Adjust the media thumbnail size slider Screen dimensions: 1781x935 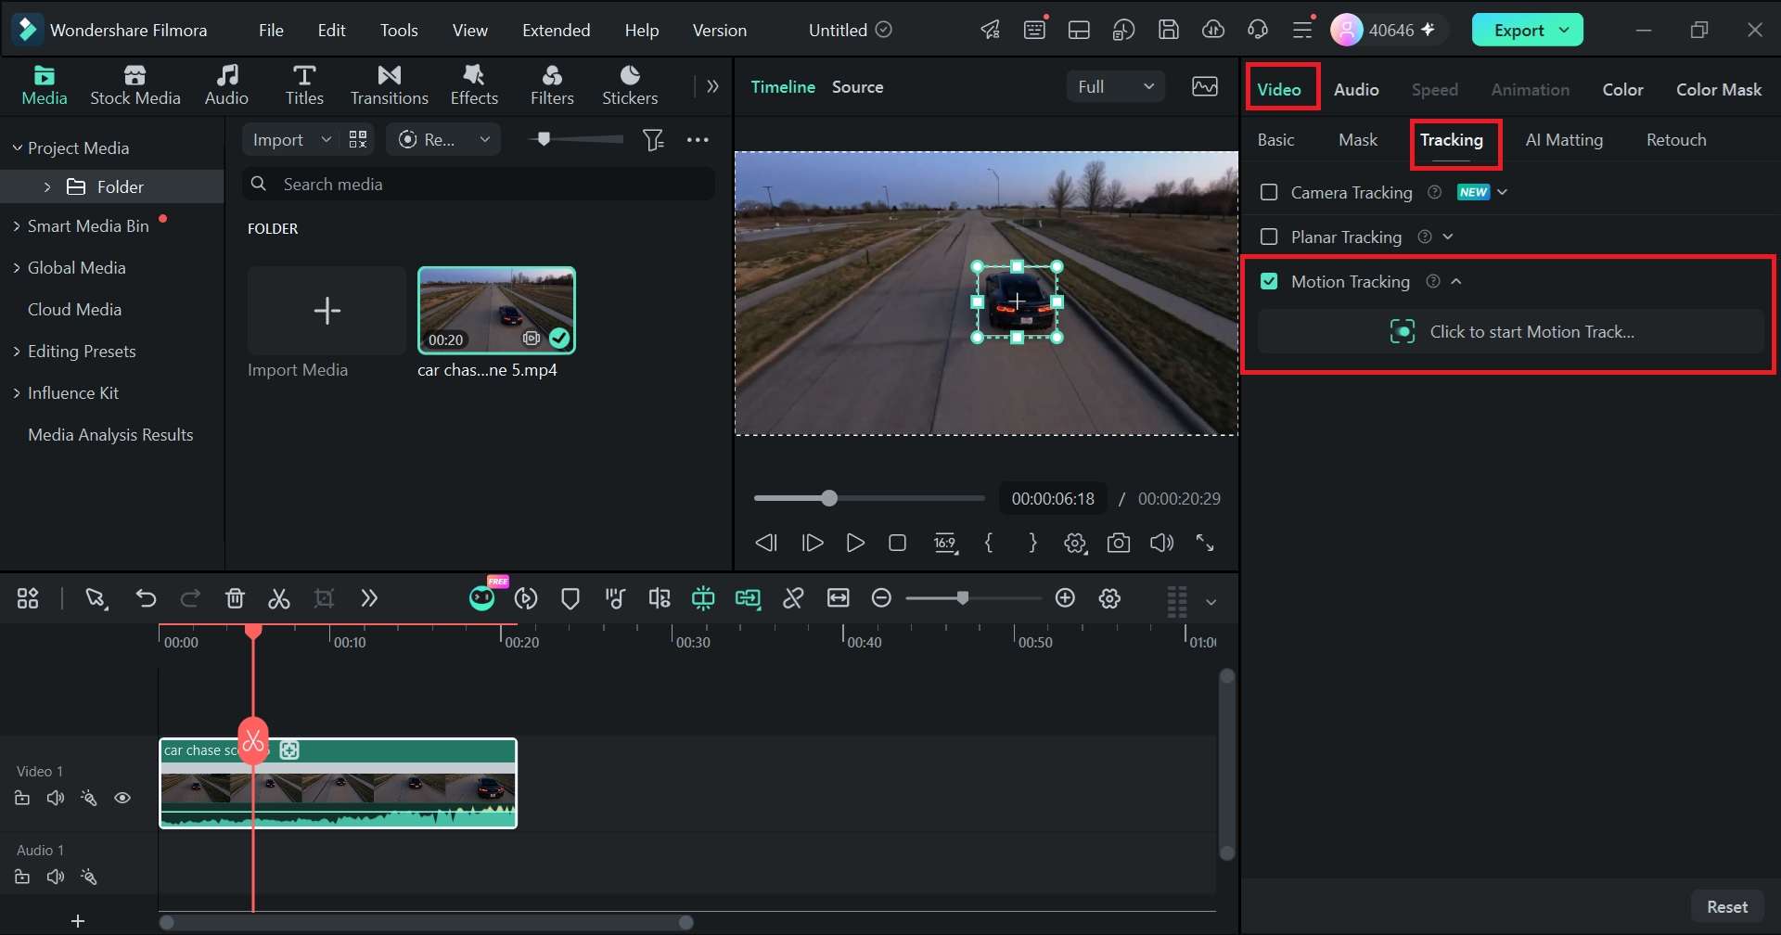point(575,140)
